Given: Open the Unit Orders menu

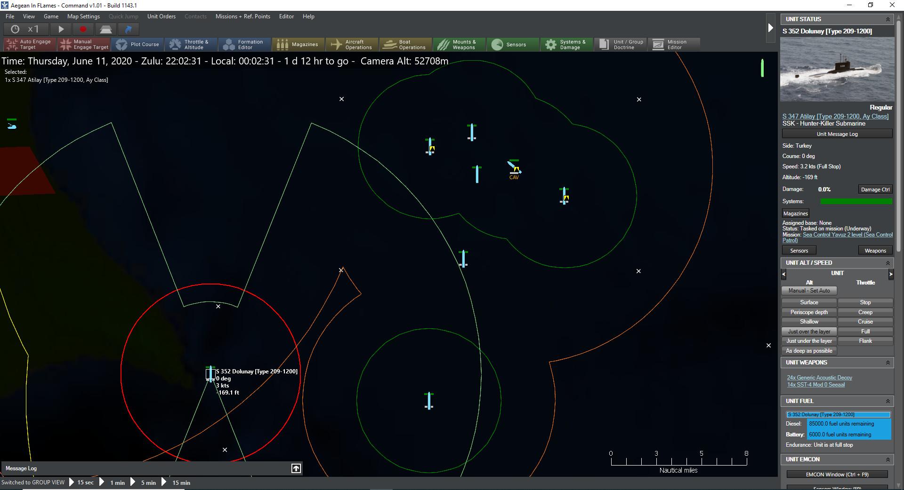Looking at the screenshot, I should [161, 16].
